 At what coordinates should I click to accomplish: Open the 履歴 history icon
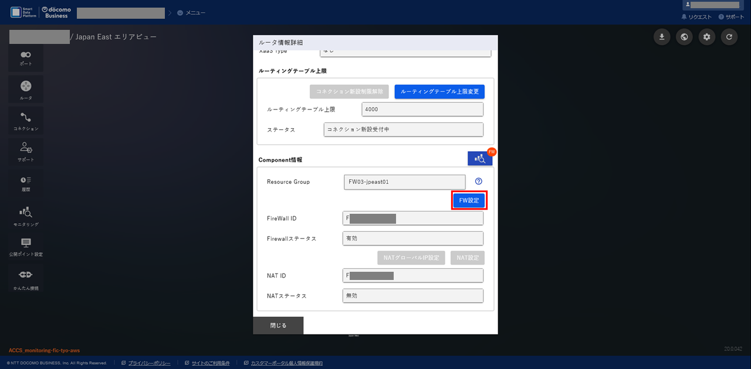(26, 183)
